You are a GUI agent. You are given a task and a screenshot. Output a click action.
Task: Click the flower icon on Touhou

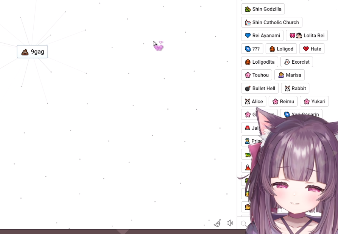[x=248, y=75]
